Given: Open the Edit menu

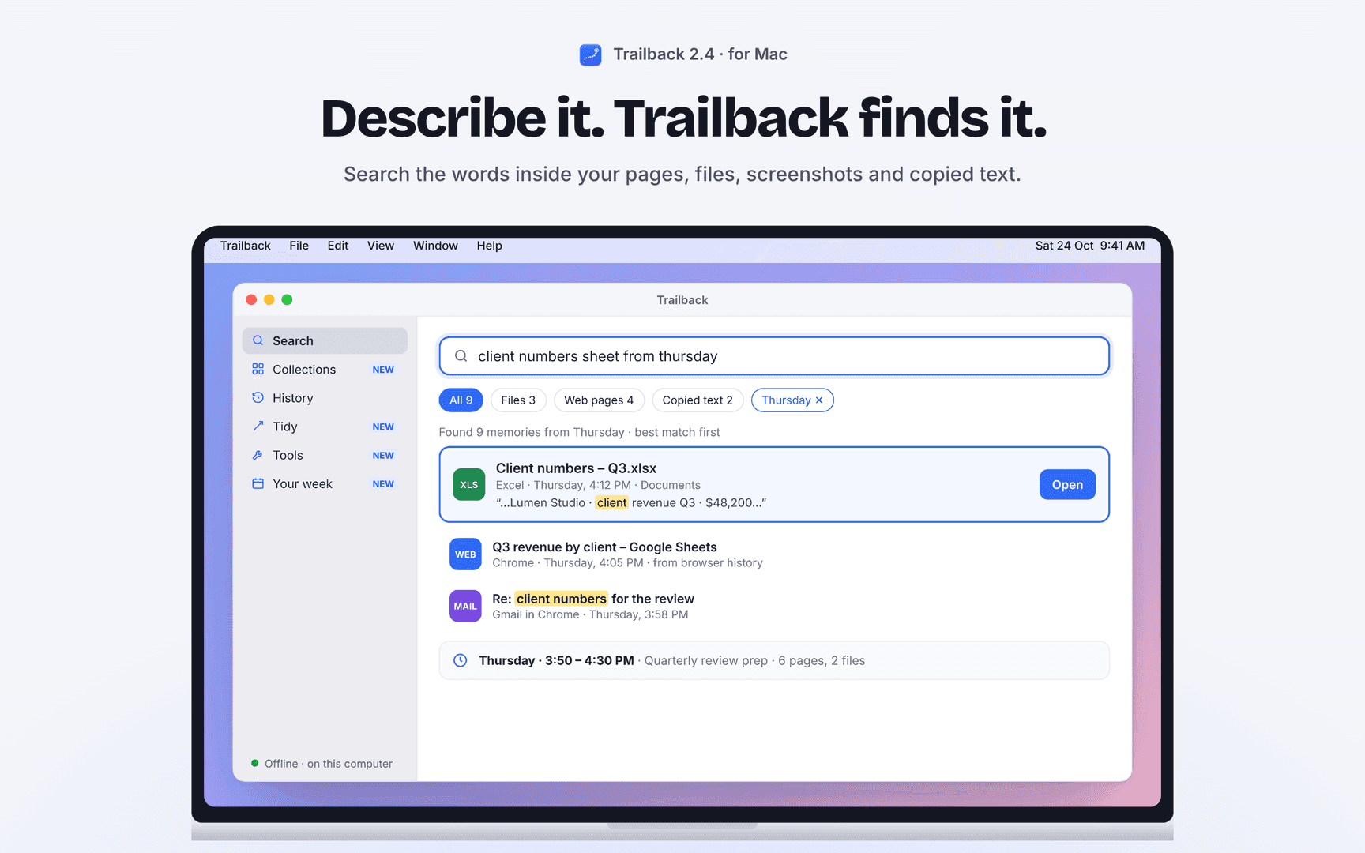Looking at the screenshot, I should pos(338,246).
